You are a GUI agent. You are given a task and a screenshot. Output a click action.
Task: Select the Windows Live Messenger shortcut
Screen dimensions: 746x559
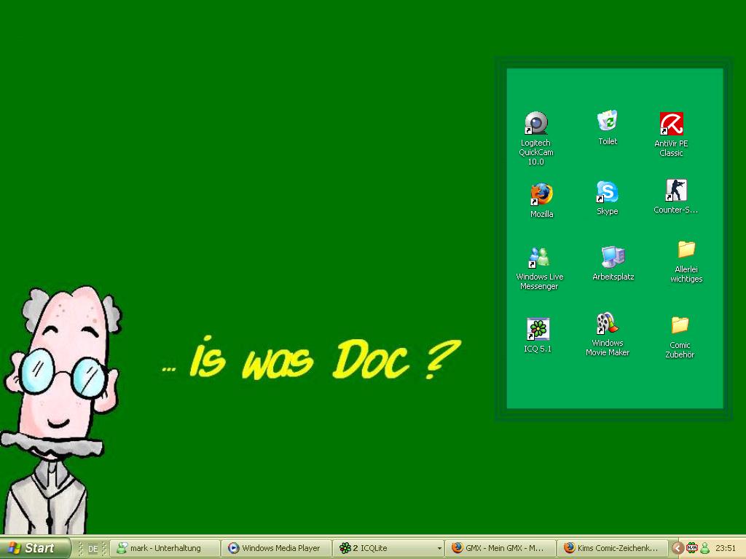pyautogui.click(x=539, y=258)
